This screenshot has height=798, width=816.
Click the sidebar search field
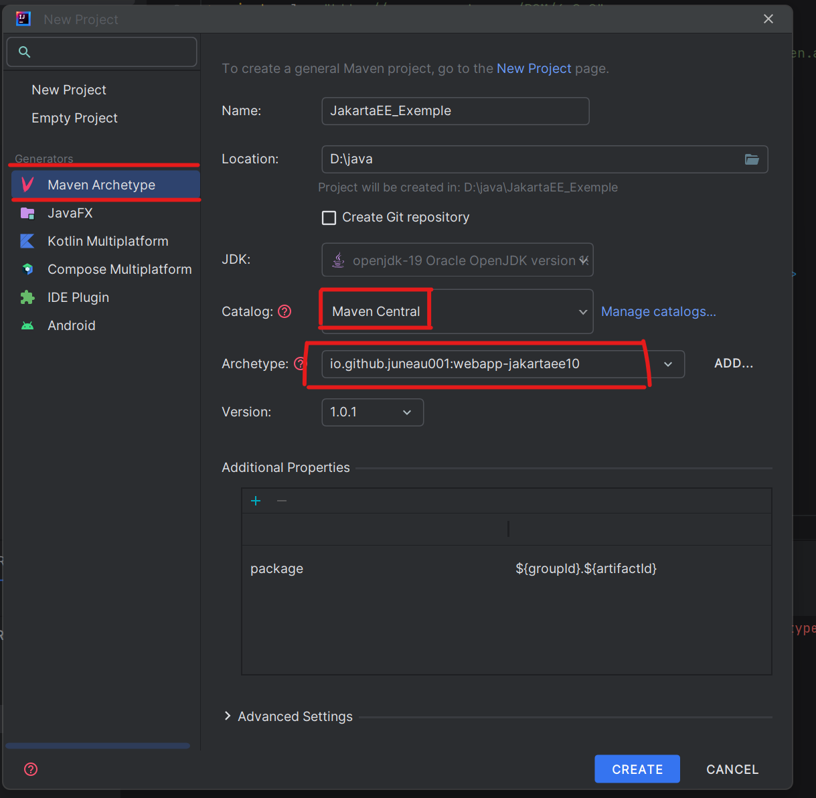coord(102,52)
